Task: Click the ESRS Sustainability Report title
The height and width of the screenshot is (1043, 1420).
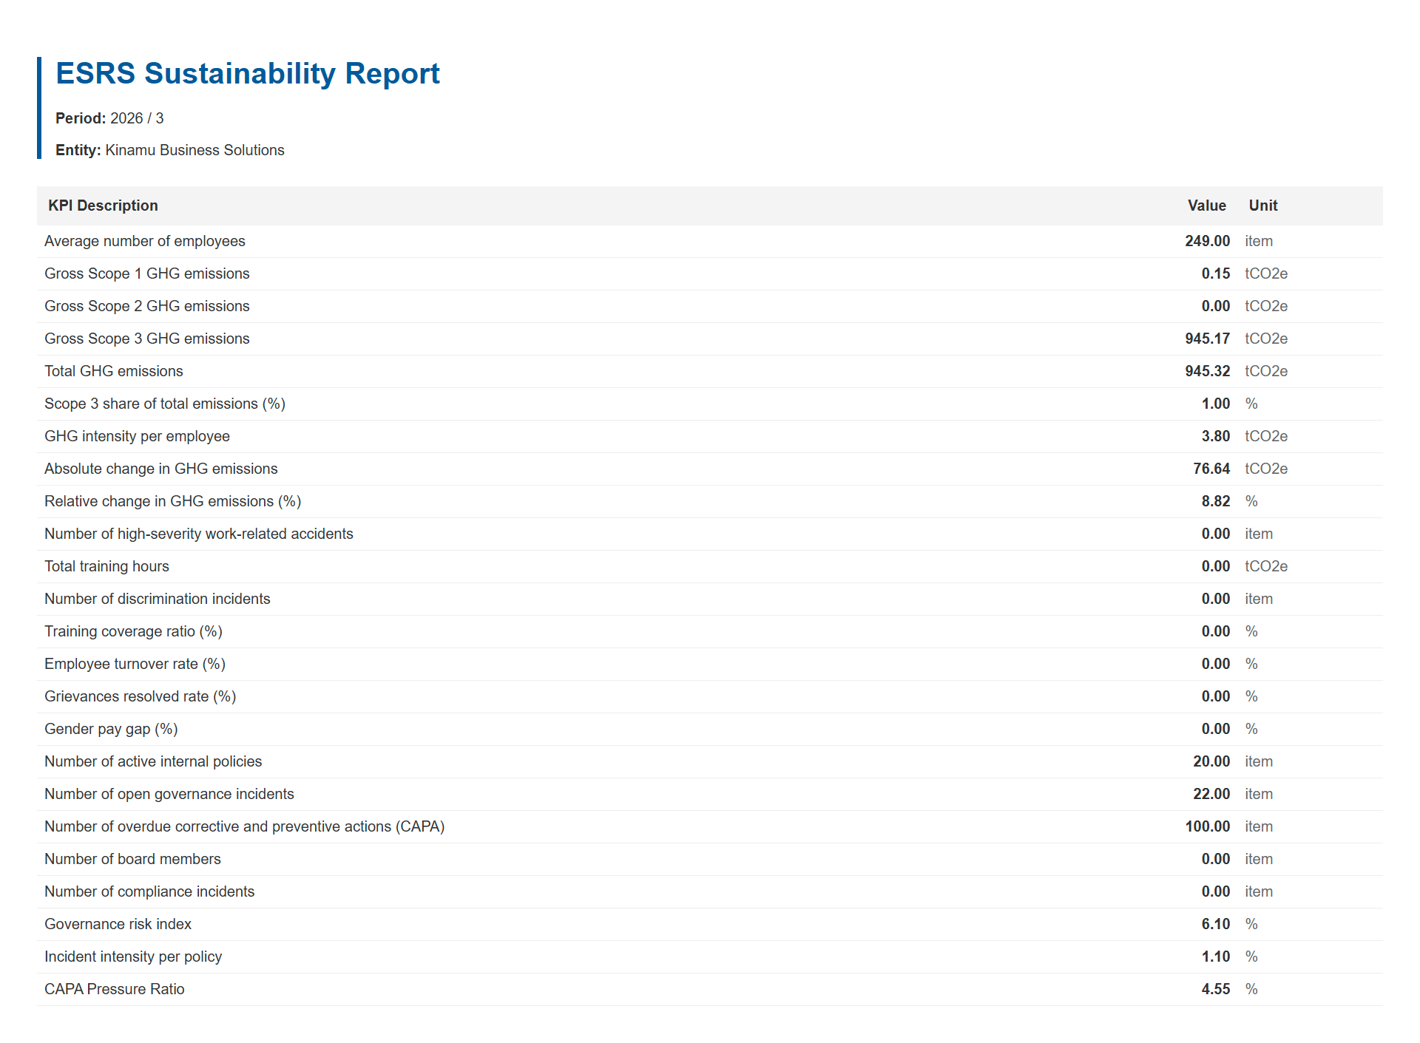Action: click(248, 74)
